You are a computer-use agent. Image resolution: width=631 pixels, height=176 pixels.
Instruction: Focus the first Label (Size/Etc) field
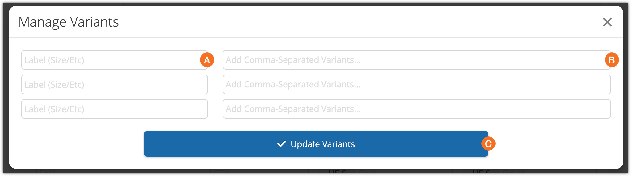[111, 60]
